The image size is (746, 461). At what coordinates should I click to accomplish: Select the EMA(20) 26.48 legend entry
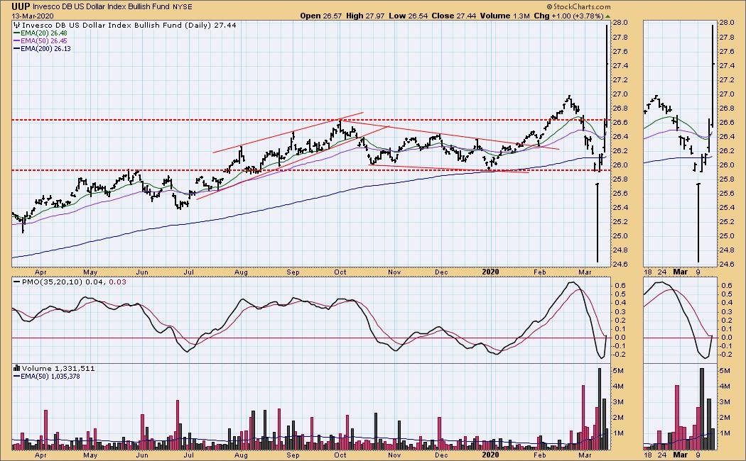coord(44,33)
